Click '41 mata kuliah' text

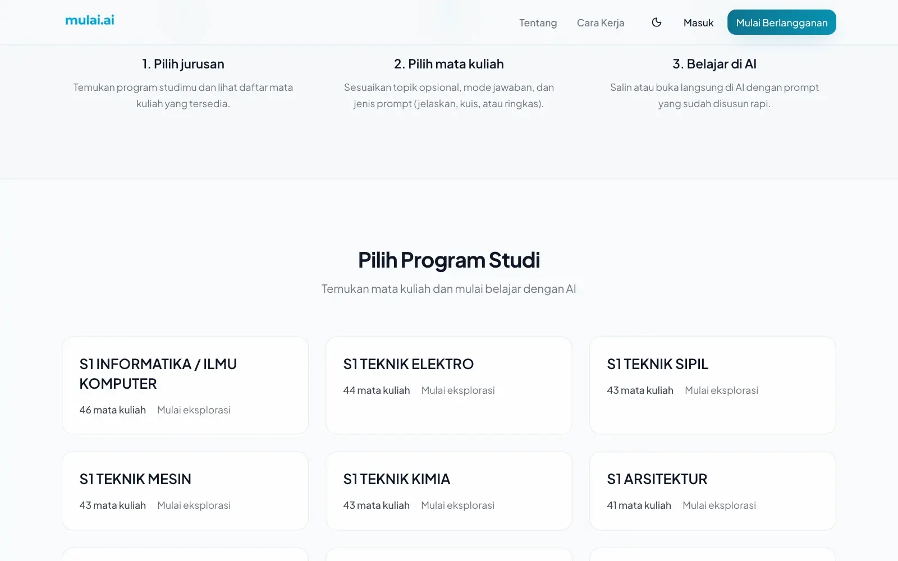[639, 505]
